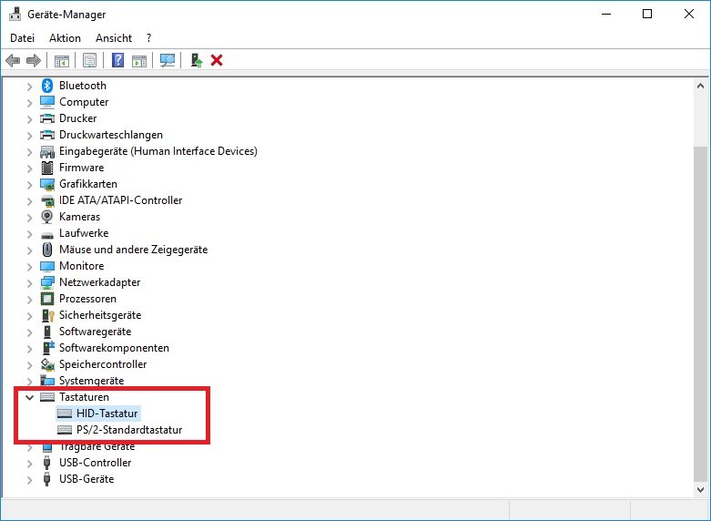
Task: Click the Sicherheitsgeräte key icon
Action: [x=47, y=315]
